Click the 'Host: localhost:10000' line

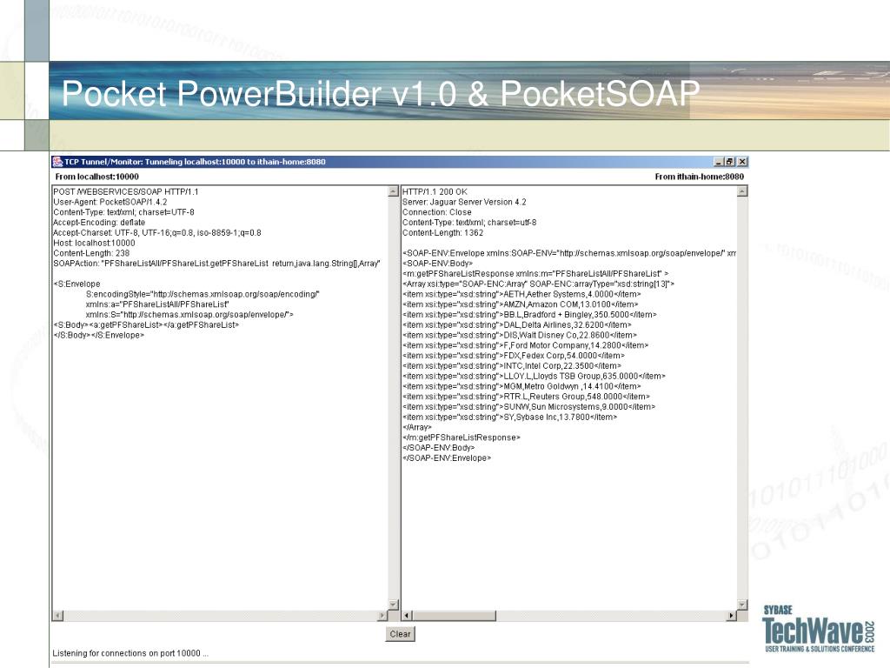click(94, 244)
